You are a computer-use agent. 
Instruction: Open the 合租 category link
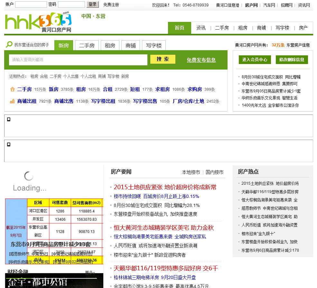(x=107, y=89)
